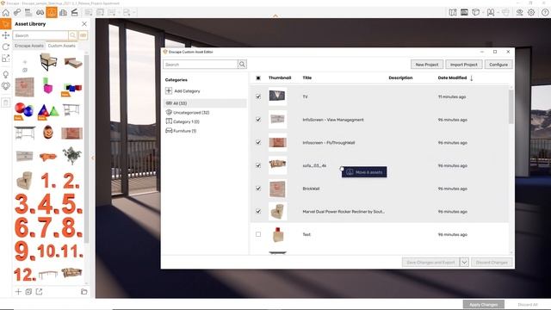This screenshot has width=551, height=310.
Task: Click the Custom Asset Editor search icon
Action: [x=242, y=65]
